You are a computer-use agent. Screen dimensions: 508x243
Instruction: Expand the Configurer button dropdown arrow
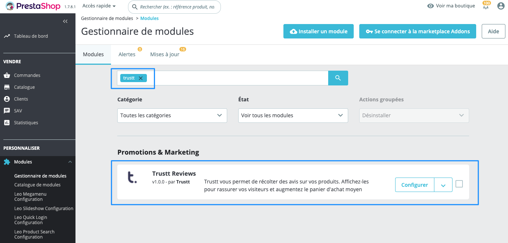click(x=443, y=185)
